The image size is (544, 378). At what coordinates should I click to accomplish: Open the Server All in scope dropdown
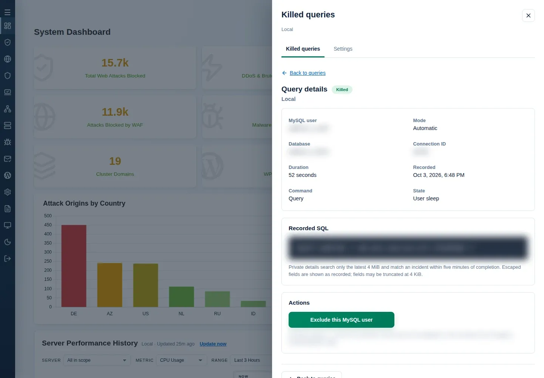click(x=97, y=360)
